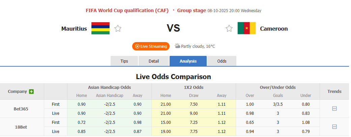This screenshot has height=137, width=351.
Task: Favorite Mauritius with the star icon
Action: coord(118,29)
